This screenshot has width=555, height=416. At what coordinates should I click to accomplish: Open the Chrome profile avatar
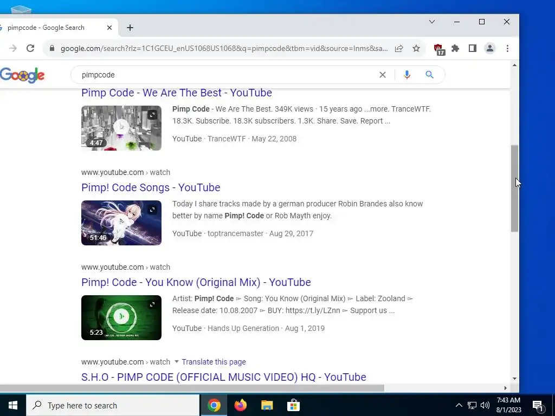pyautogui.click(x=490, y=48)
